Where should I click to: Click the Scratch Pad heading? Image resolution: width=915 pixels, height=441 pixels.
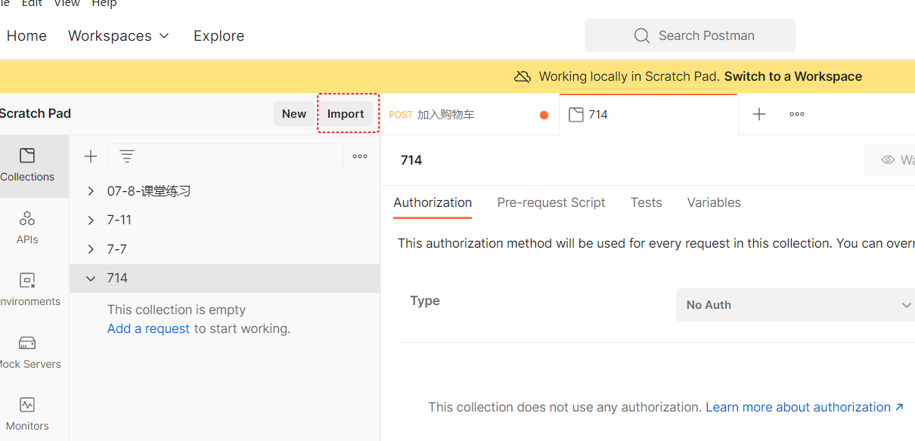point(35,114)
